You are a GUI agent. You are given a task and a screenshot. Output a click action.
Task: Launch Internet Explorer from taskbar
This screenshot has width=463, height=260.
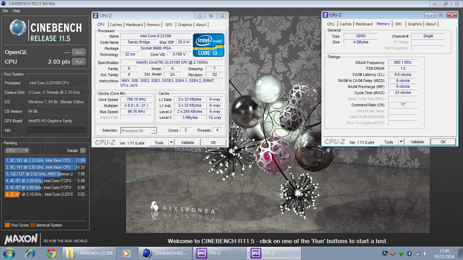pos(31,253)
